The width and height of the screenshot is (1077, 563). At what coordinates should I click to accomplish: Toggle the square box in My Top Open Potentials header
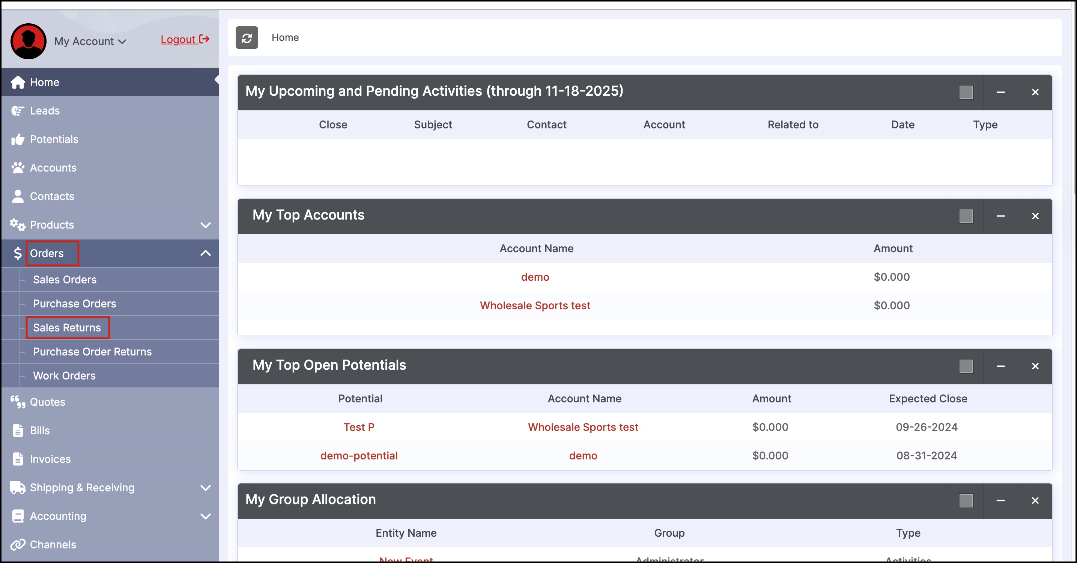[x=966, y=366]
